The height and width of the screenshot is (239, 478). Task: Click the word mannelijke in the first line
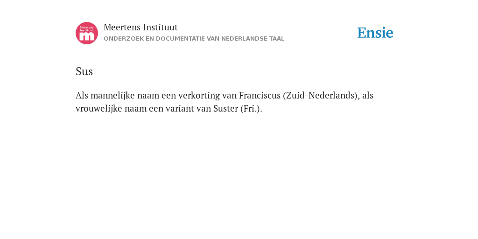click(112, 96)
